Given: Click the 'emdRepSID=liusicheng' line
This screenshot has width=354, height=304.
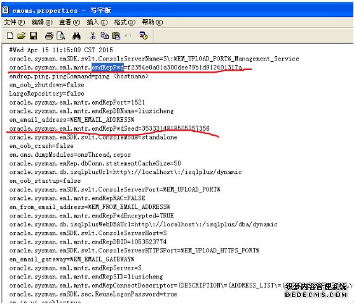Looking at the screenshot, I should (86, 277).
